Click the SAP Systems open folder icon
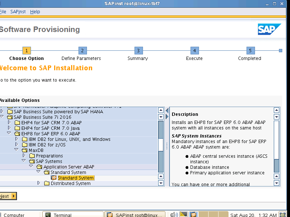Image resolution: width=290 pixels, height=217 pixels. [x=32, y=161]
